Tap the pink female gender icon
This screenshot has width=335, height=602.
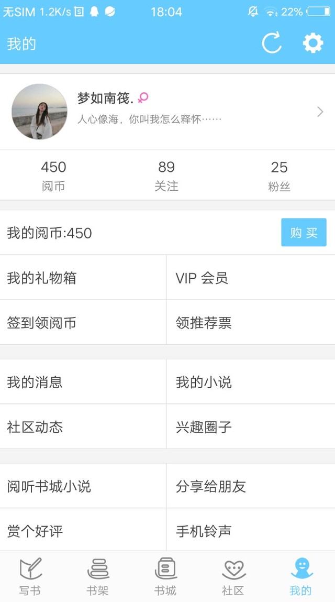coord(143,98)
